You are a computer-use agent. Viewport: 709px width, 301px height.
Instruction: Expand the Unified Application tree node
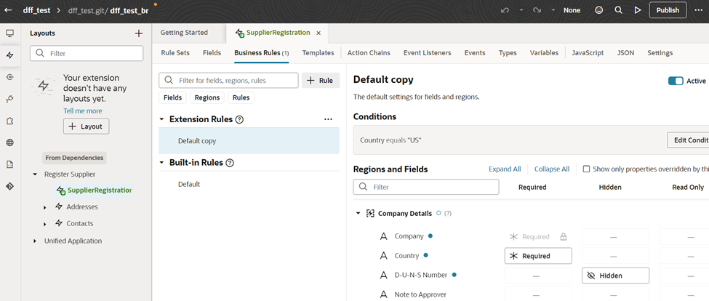tap(36, 241)
